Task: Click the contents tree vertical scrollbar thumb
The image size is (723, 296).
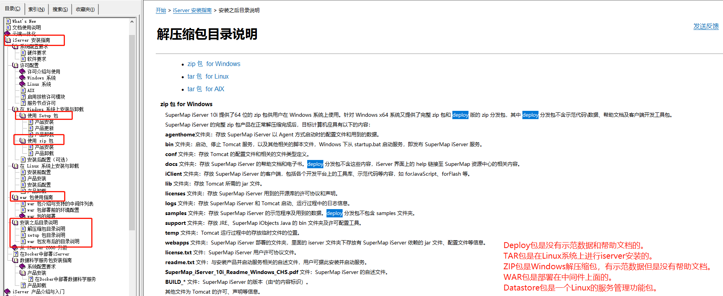Action: tap(132, 132)
